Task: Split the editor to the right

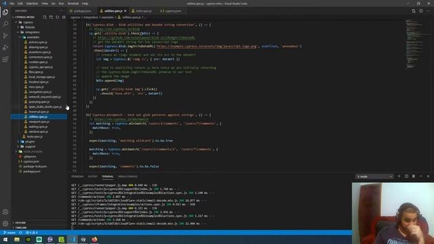Action: pyautogui.click(x=420, y=11)
